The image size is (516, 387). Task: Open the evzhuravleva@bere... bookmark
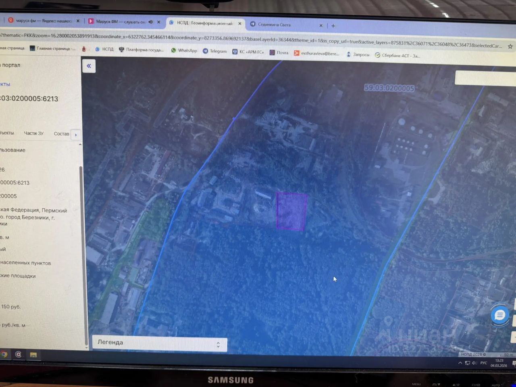pos(316,54)
